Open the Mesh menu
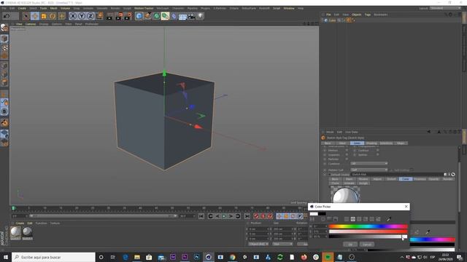The height and width of the screenshot is (262, 467). 53,8
